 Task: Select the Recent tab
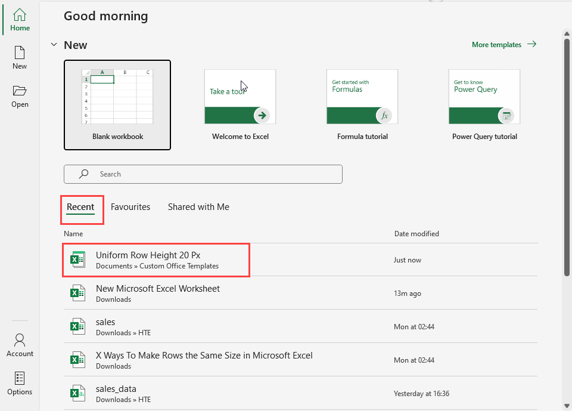tap(80, 207)
